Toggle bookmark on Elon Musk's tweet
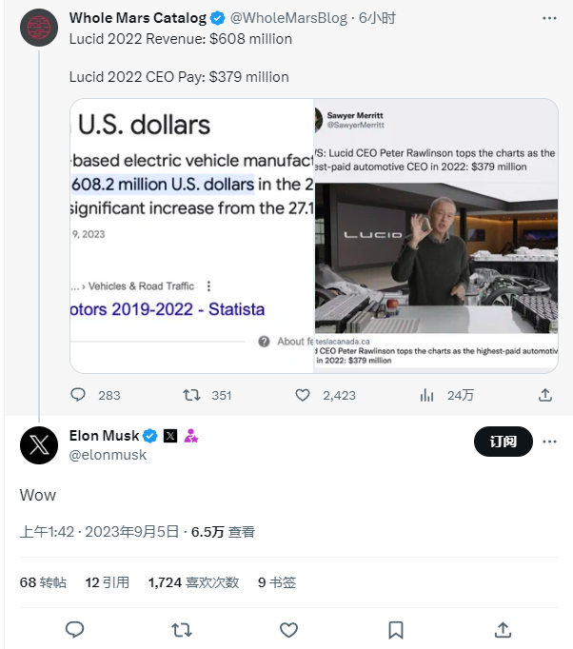573x649 pixels. [396, 630]
